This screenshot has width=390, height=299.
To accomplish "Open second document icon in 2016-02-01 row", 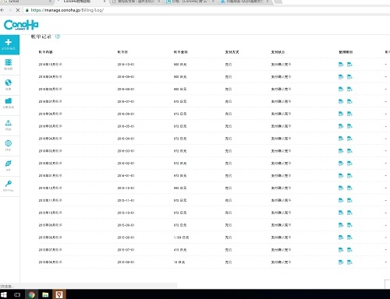I will pos(349,164).
